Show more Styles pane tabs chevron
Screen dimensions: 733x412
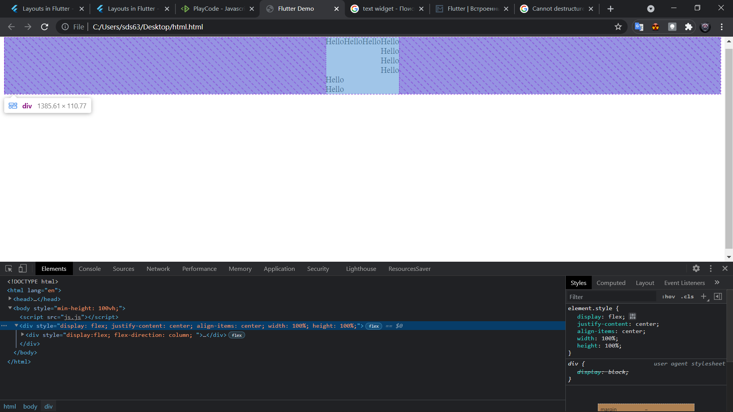717,282
